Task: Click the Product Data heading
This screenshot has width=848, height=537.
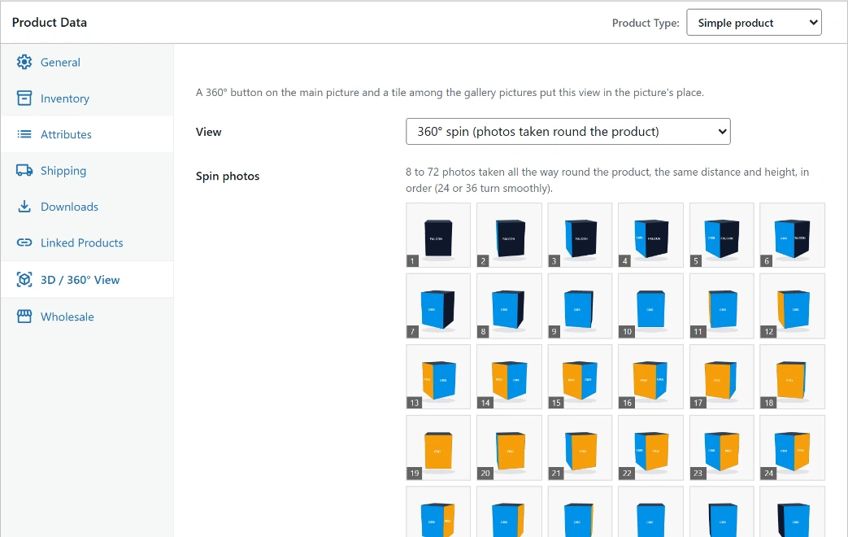Action: (50, 22)
